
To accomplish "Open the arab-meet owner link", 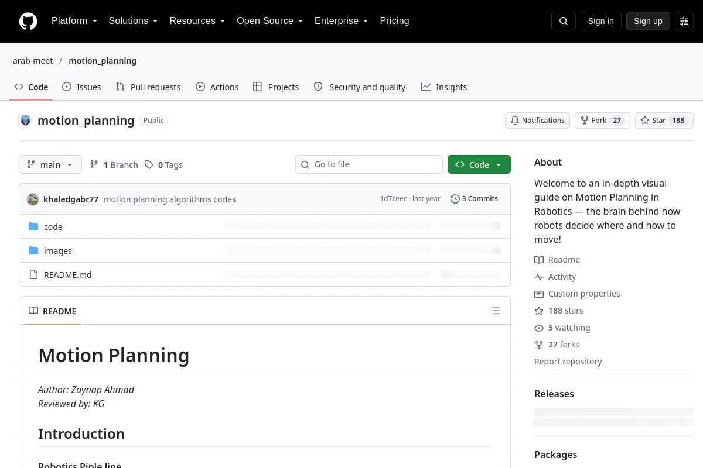I will 33,61.
